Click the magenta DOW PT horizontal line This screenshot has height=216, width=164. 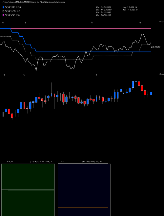coord(81,28)
